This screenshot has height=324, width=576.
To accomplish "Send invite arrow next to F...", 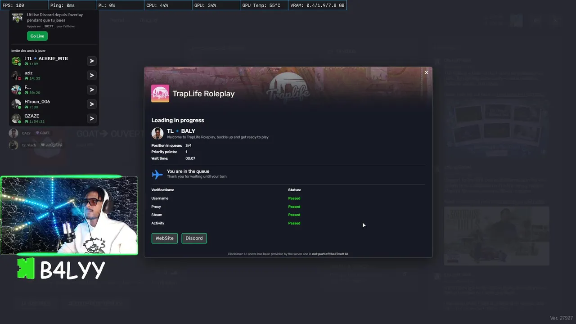I will coord(92,90).
